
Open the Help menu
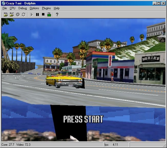coord(57,8)
